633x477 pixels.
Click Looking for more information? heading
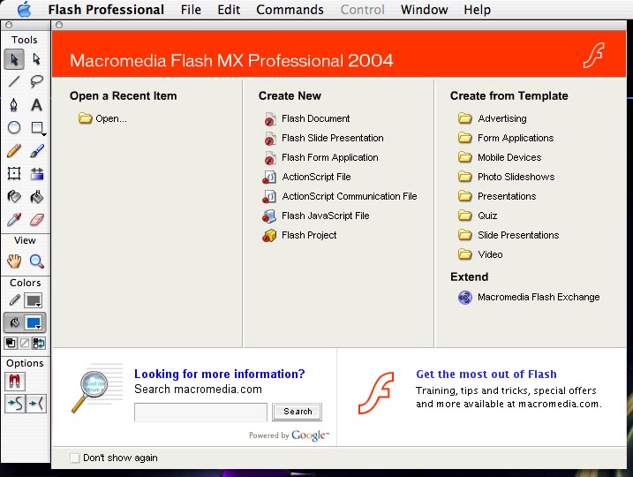pos(220,374)
